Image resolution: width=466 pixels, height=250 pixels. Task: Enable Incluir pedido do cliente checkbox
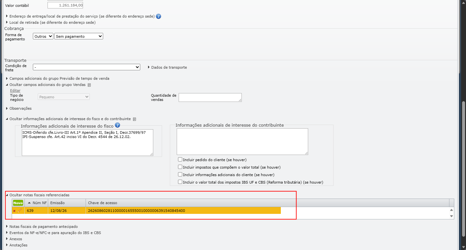click(x=180, y=160)
